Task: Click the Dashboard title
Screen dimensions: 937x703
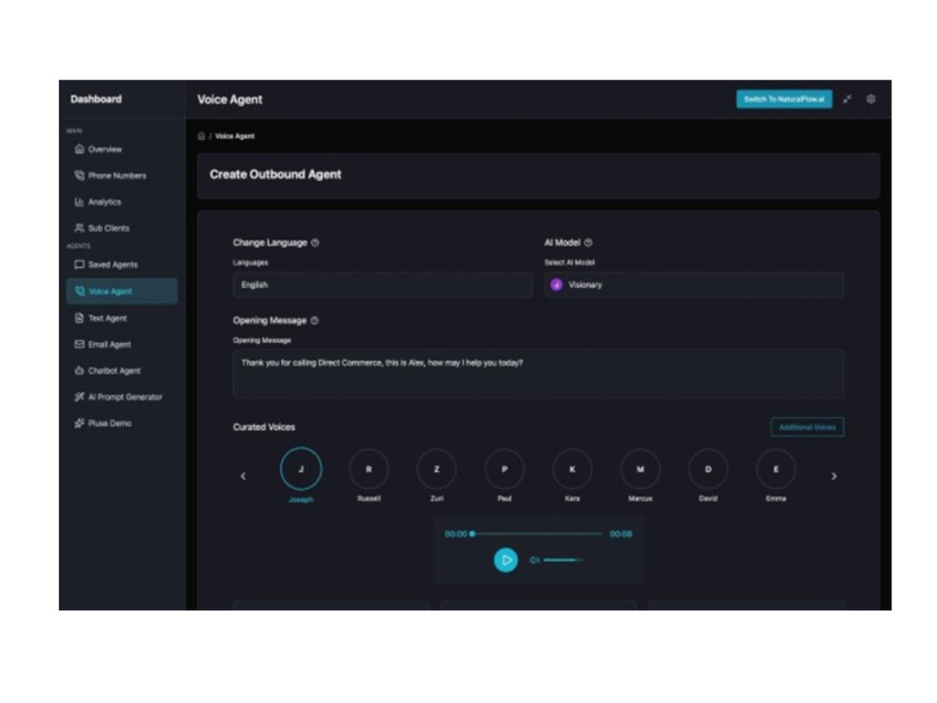Action: (x=97, y=99)
